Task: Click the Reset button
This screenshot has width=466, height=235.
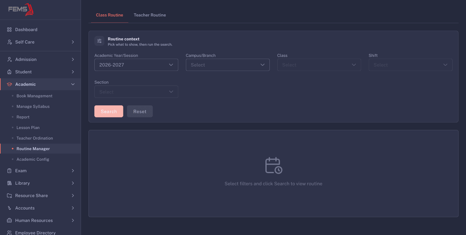Action: [x=140, y=111]
